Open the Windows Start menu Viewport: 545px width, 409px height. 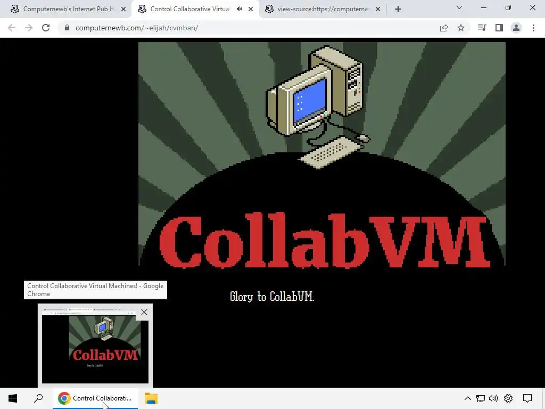pyautogui.click(x=13, y=398)
